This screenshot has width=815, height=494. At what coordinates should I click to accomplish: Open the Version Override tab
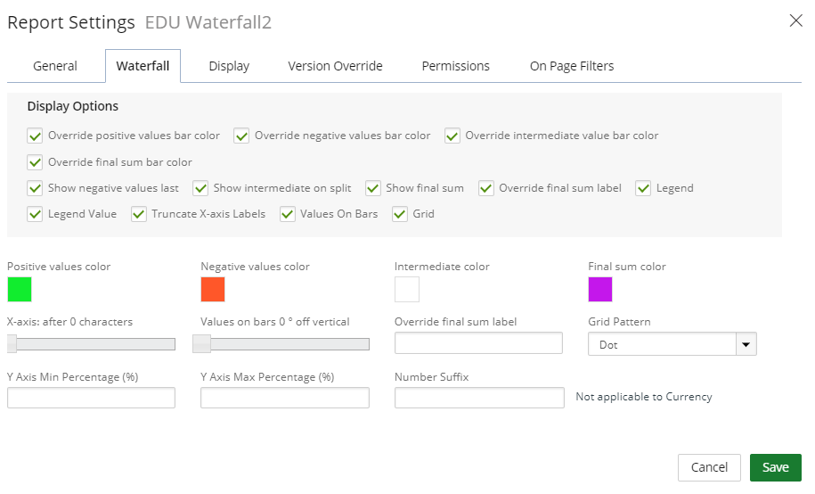pyautogui.click(x=335, y=66)
